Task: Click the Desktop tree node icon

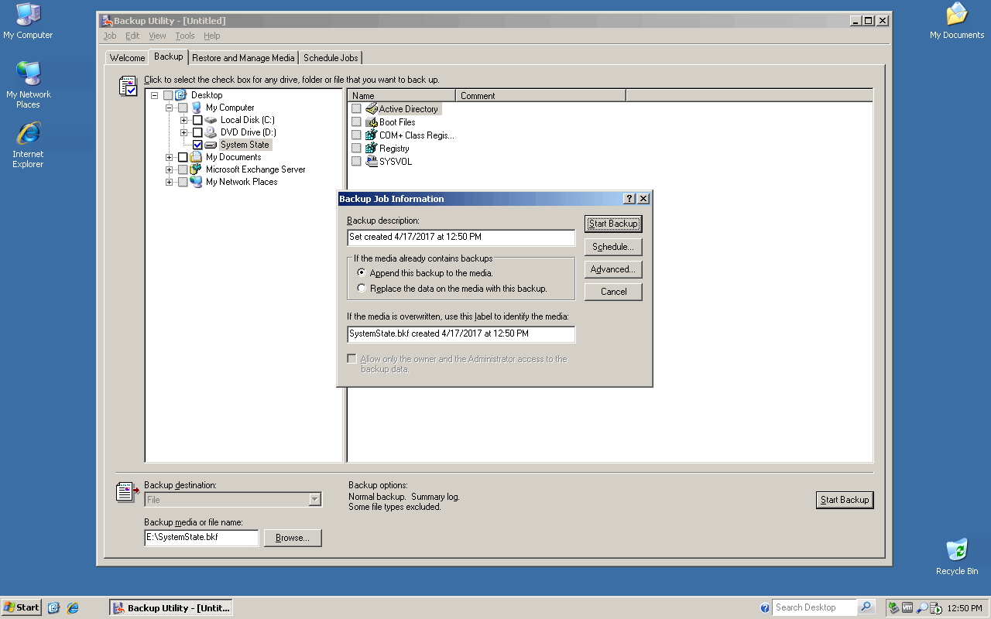Action: [x=181, y=95]
